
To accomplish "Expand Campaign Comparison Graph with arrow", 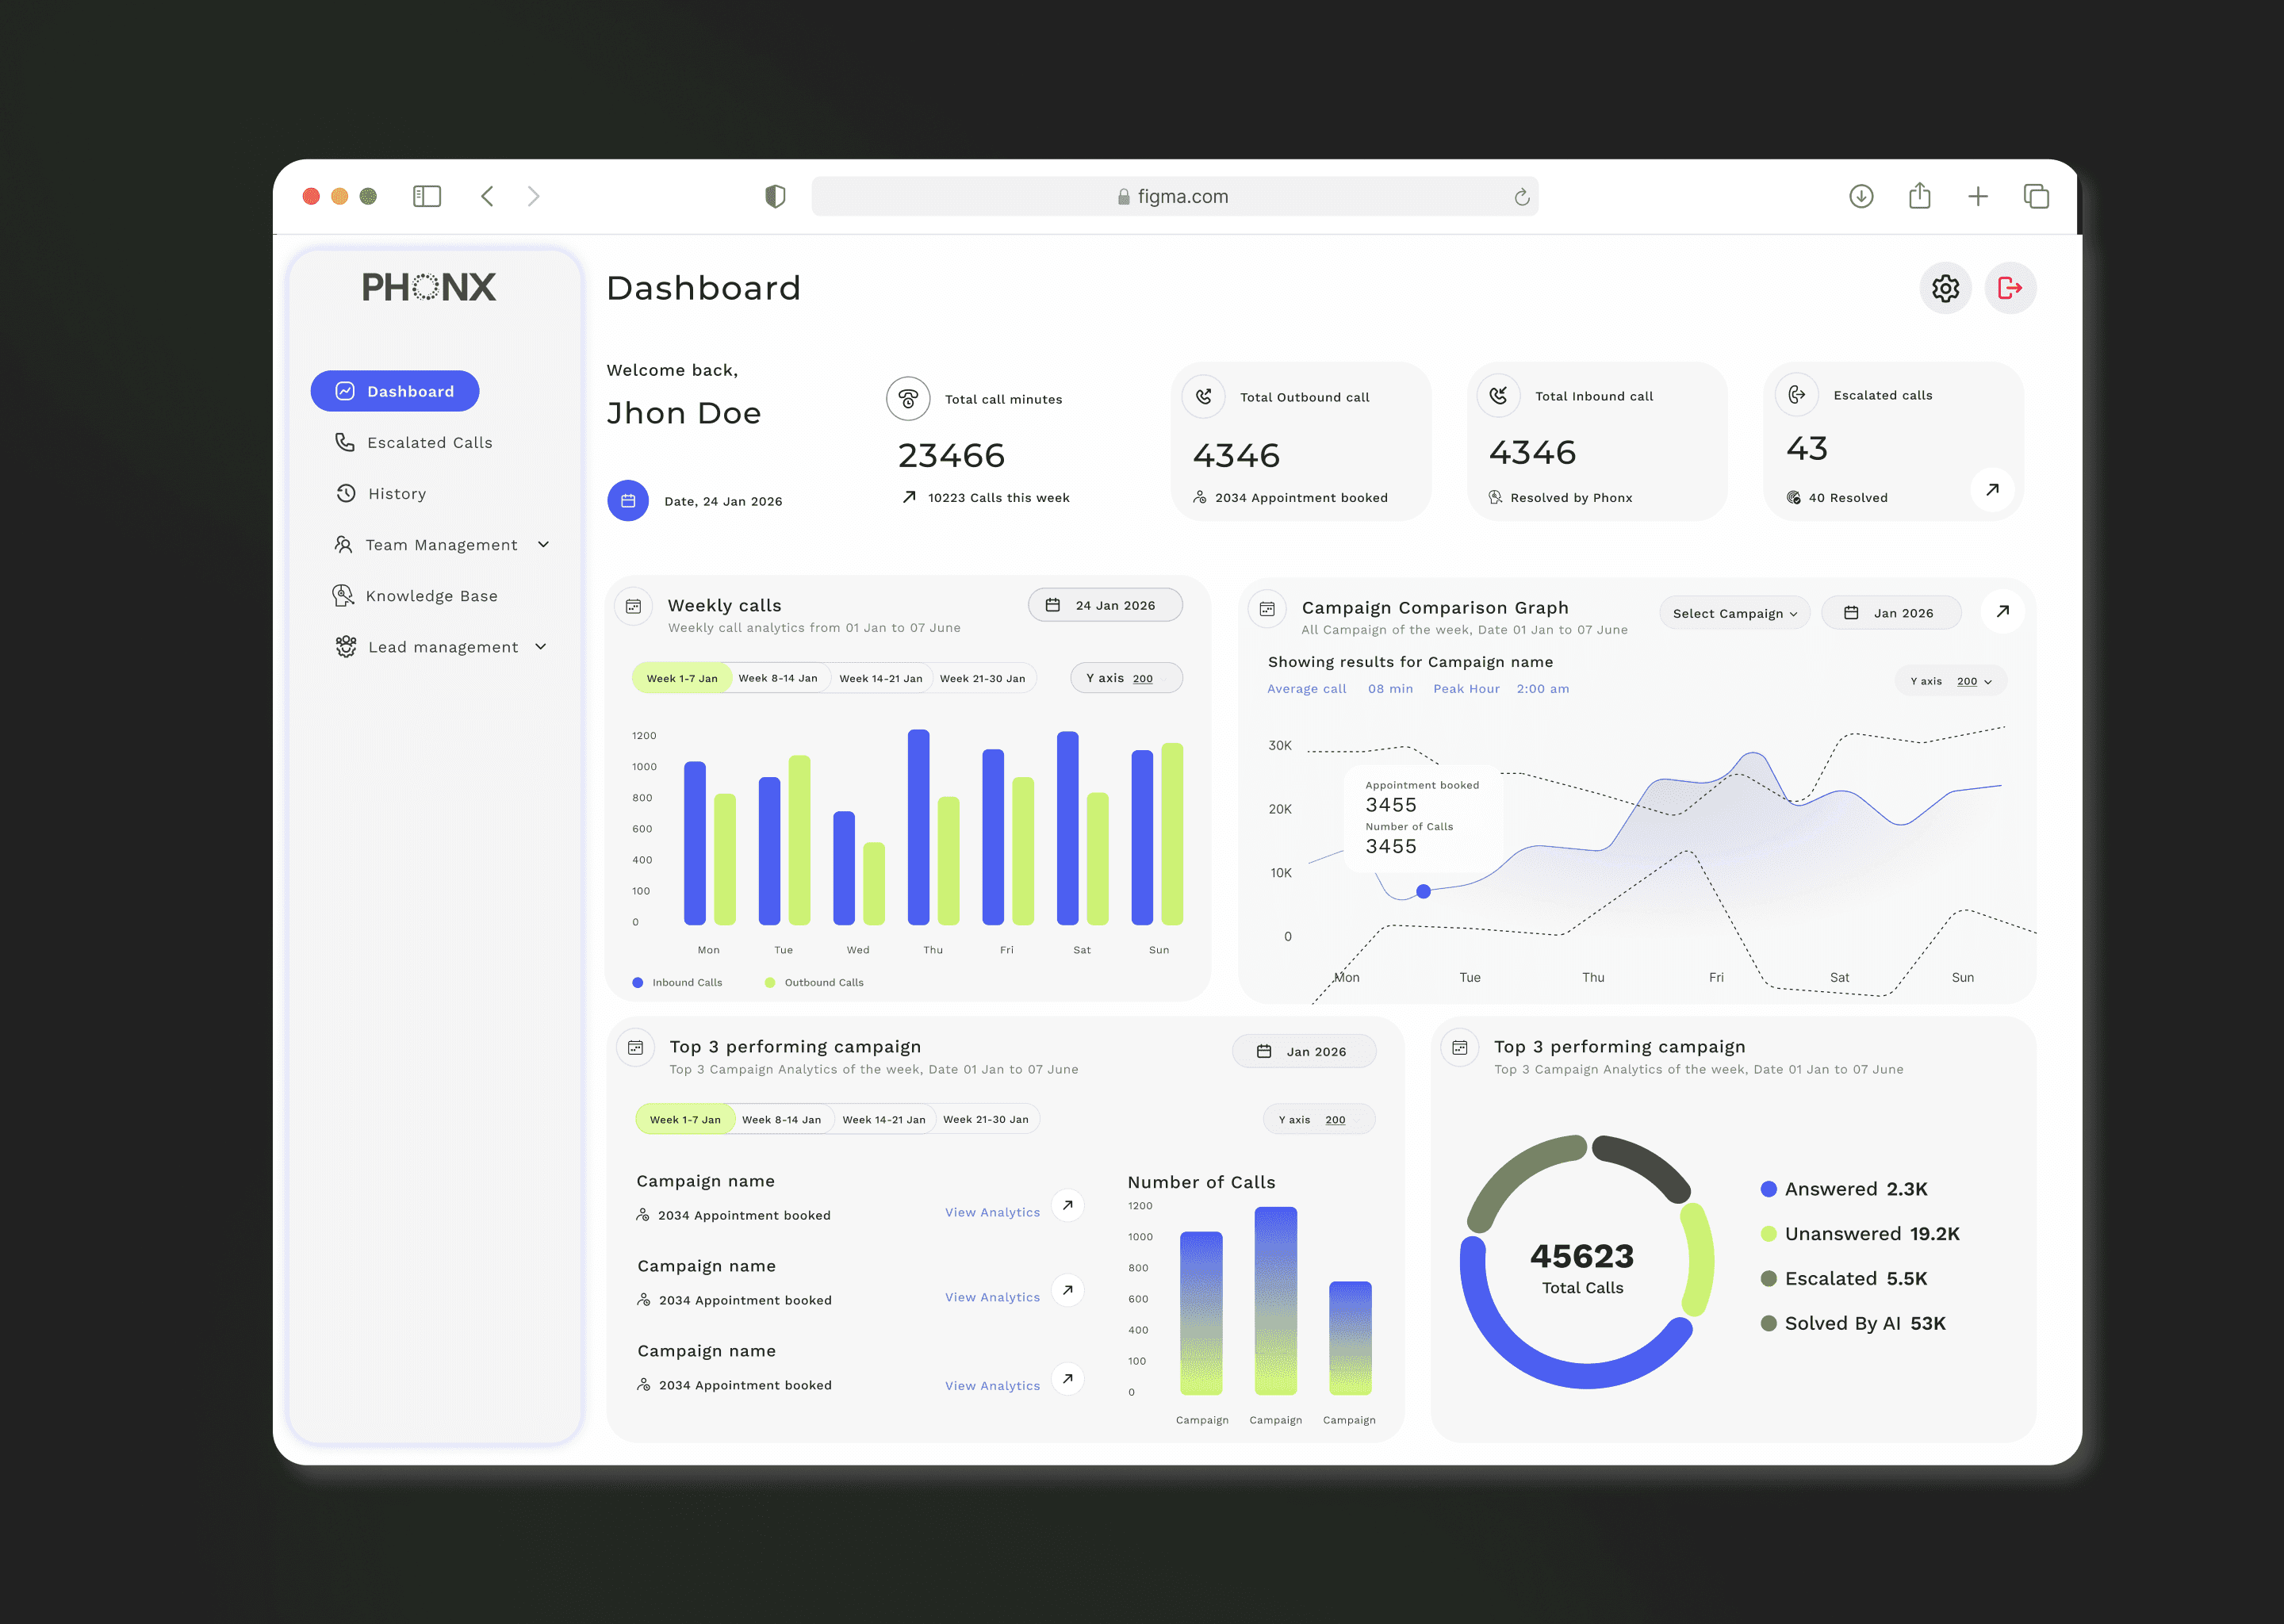I will 2002,611.
